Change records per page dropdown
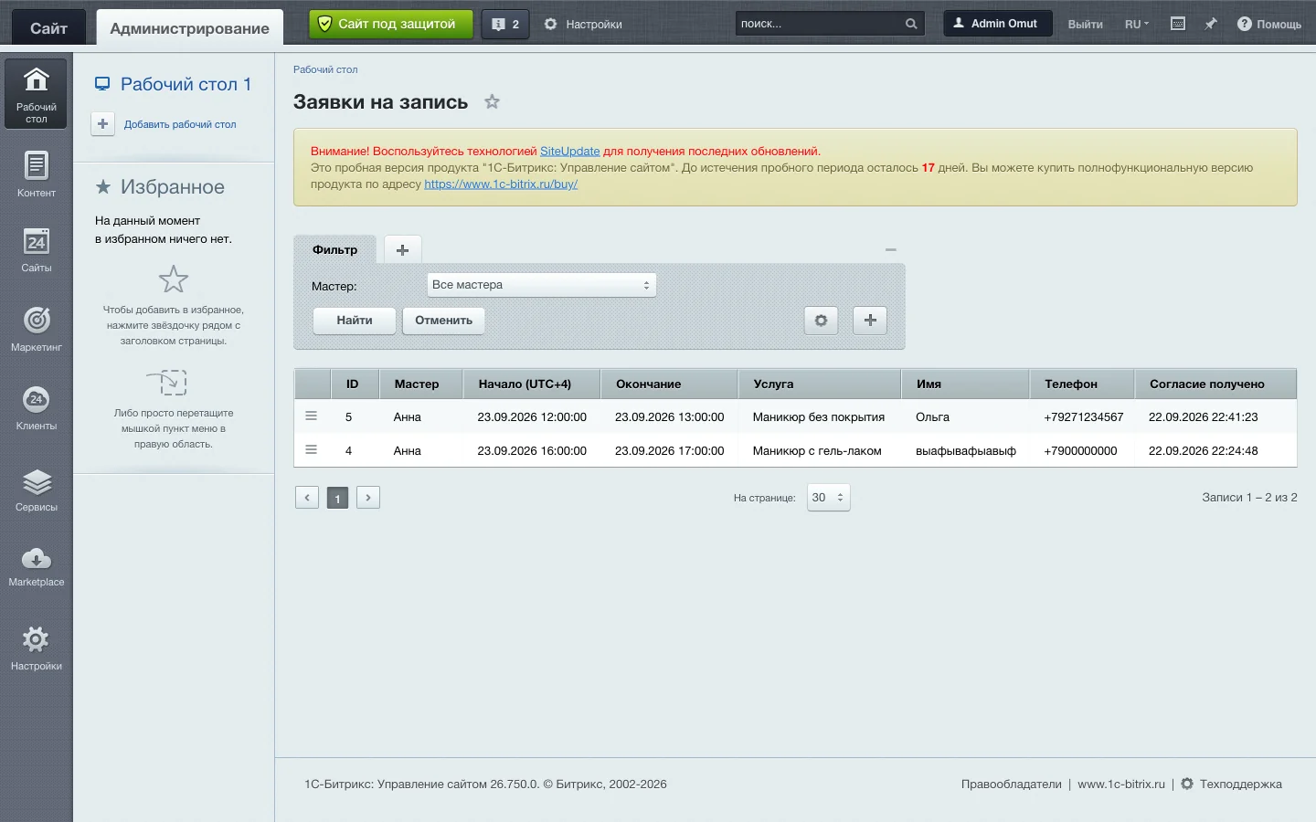 828,498
